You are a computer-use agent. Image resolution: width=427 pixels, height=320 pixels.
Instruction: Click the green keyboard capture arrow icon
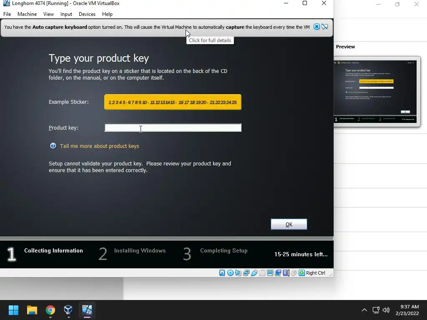[302, 272]
